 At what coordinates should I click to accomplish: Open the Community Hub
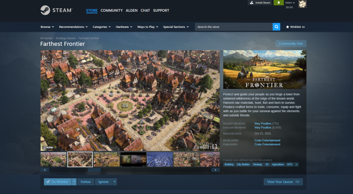(x=291, y=43)
